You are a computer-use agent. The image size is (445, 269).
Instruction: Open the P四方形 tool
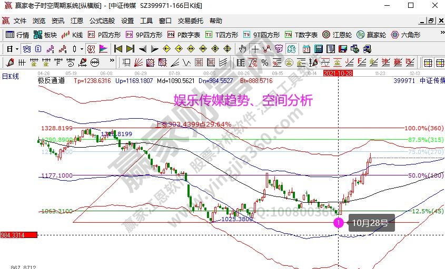pyautogui.click(x=104, y=35)
